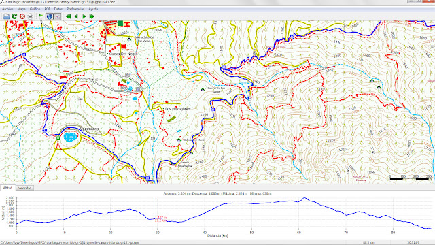Screen dimensions: 435x245
Task: Expand the Gráfico menu
Action: click(x=35, y=9)
